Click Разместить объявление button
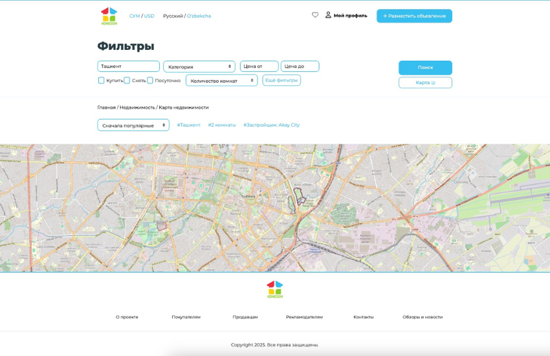550x356 pixels. [414, 16]
